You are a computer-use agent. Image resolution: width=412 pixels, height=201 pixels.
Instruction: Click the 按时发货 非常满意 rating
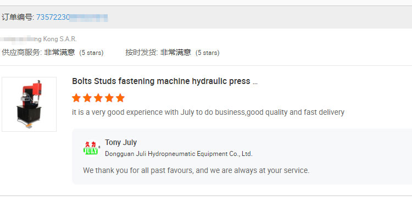158,53
